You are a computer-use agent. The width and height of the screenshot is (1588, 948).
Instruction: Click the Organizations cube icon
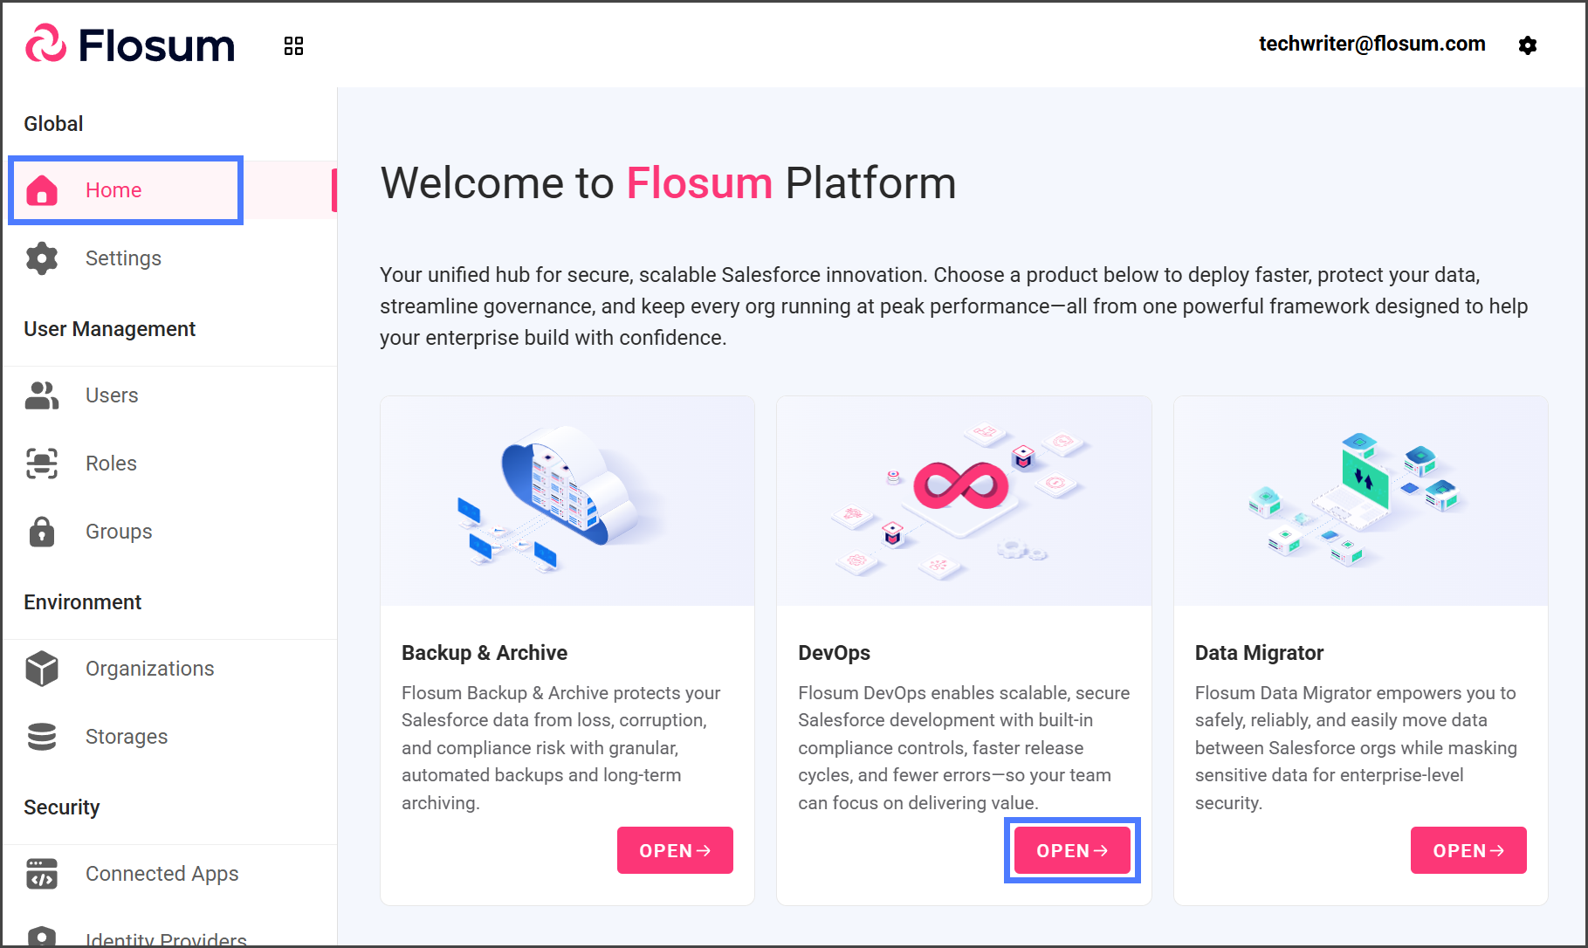42,669
